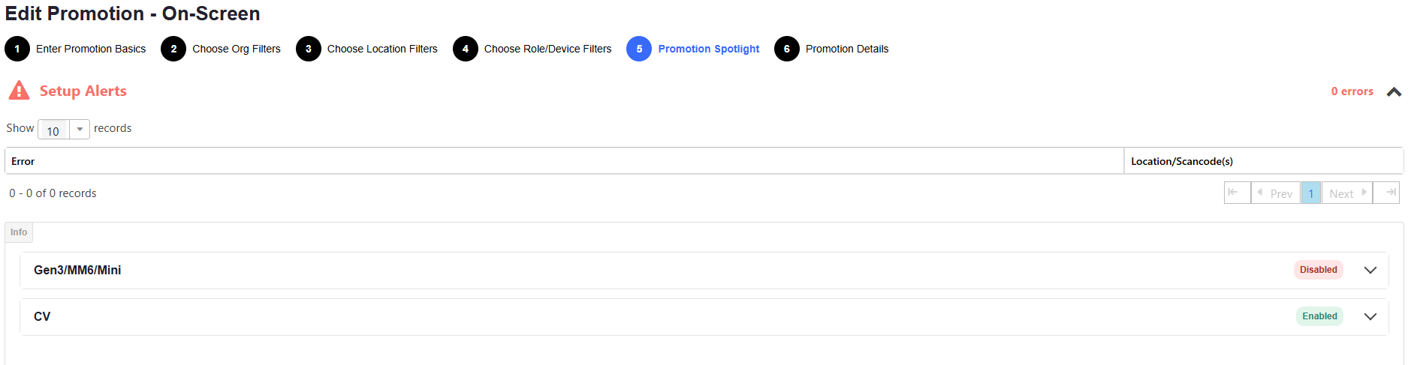This screenshot has width=1408, height=365.
Task: Click the Next page button
Action: tap(1346, 193)
